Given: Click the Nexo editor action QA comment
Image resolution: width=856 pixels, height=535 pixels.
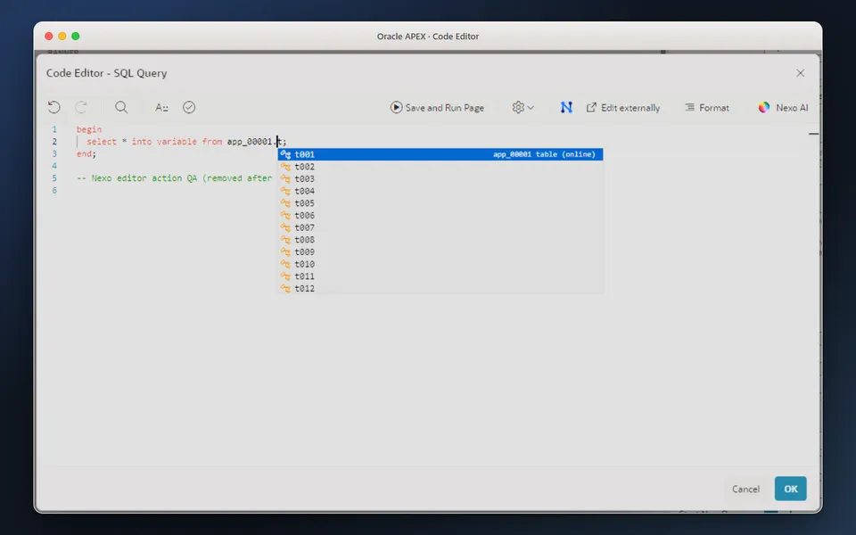Looking at the screenshot, I should 174,178.
